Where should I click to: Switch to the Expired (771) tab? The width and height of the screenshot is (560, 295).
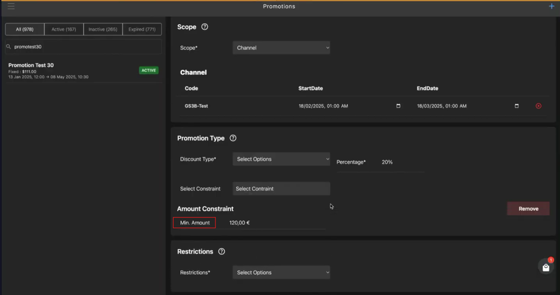142,29
